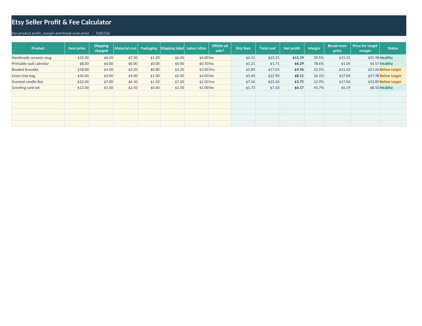This screenshot has height=326, width=422.
Task: Select the $7.56 Etsy fees cell
Action: coord(243,82)
